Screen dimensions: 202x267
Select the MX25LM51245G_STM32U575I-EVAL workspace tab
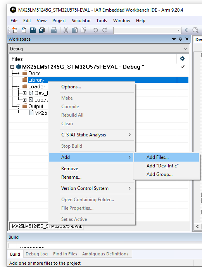[x=47, y=226]
